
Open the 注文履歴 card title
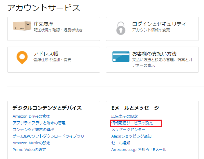[x=43, y=24]
